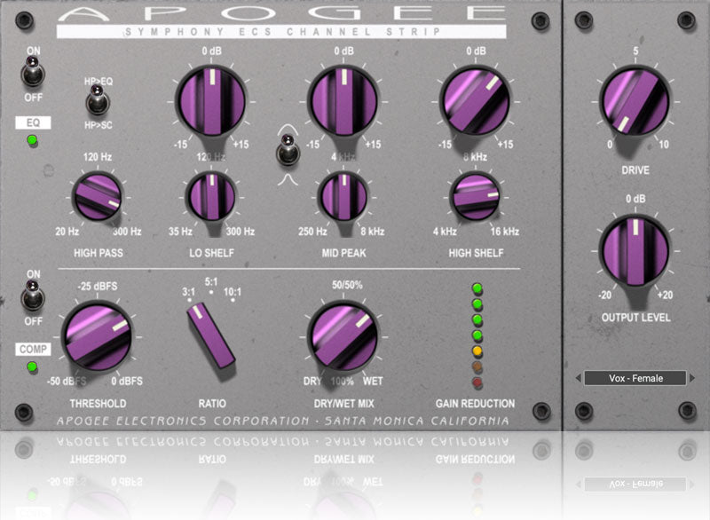The width and height of the screenshot is (710, 520).
Task: Click the Drive knob
Action: [635, 101]
